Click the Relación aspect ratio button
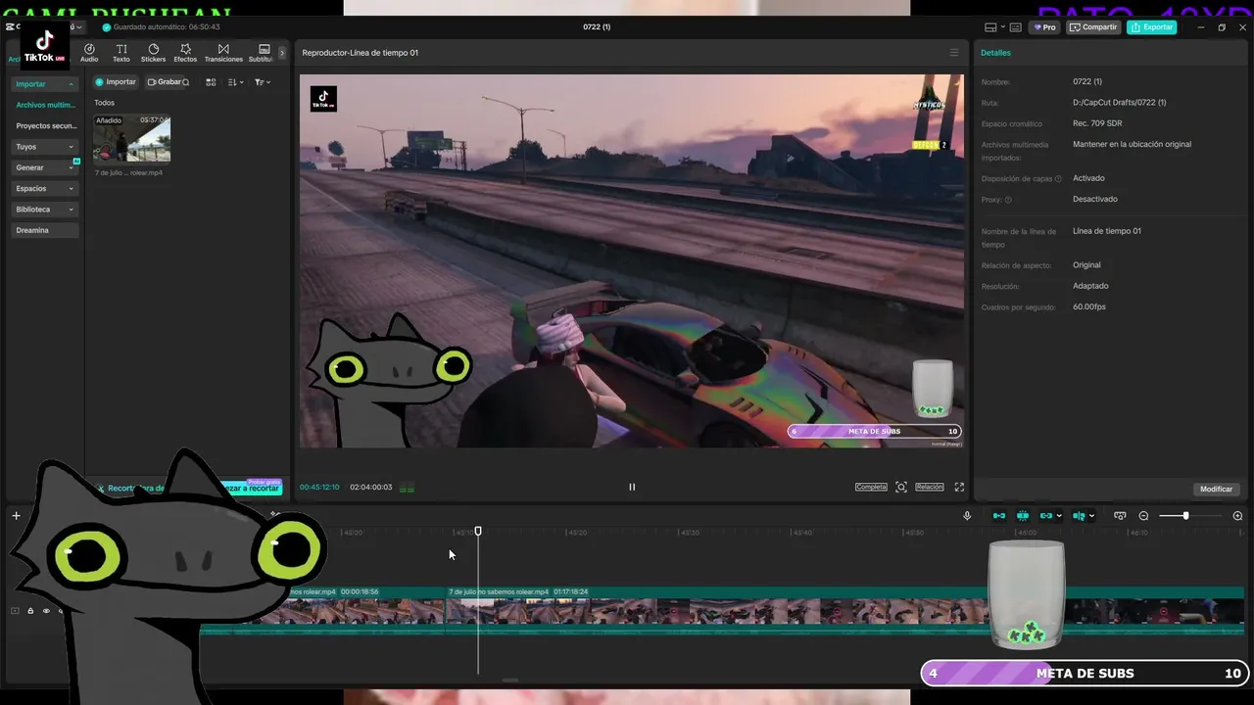The width and height of the screenshot is (1254, 705). pyautogui.click(x=930, y=487)
